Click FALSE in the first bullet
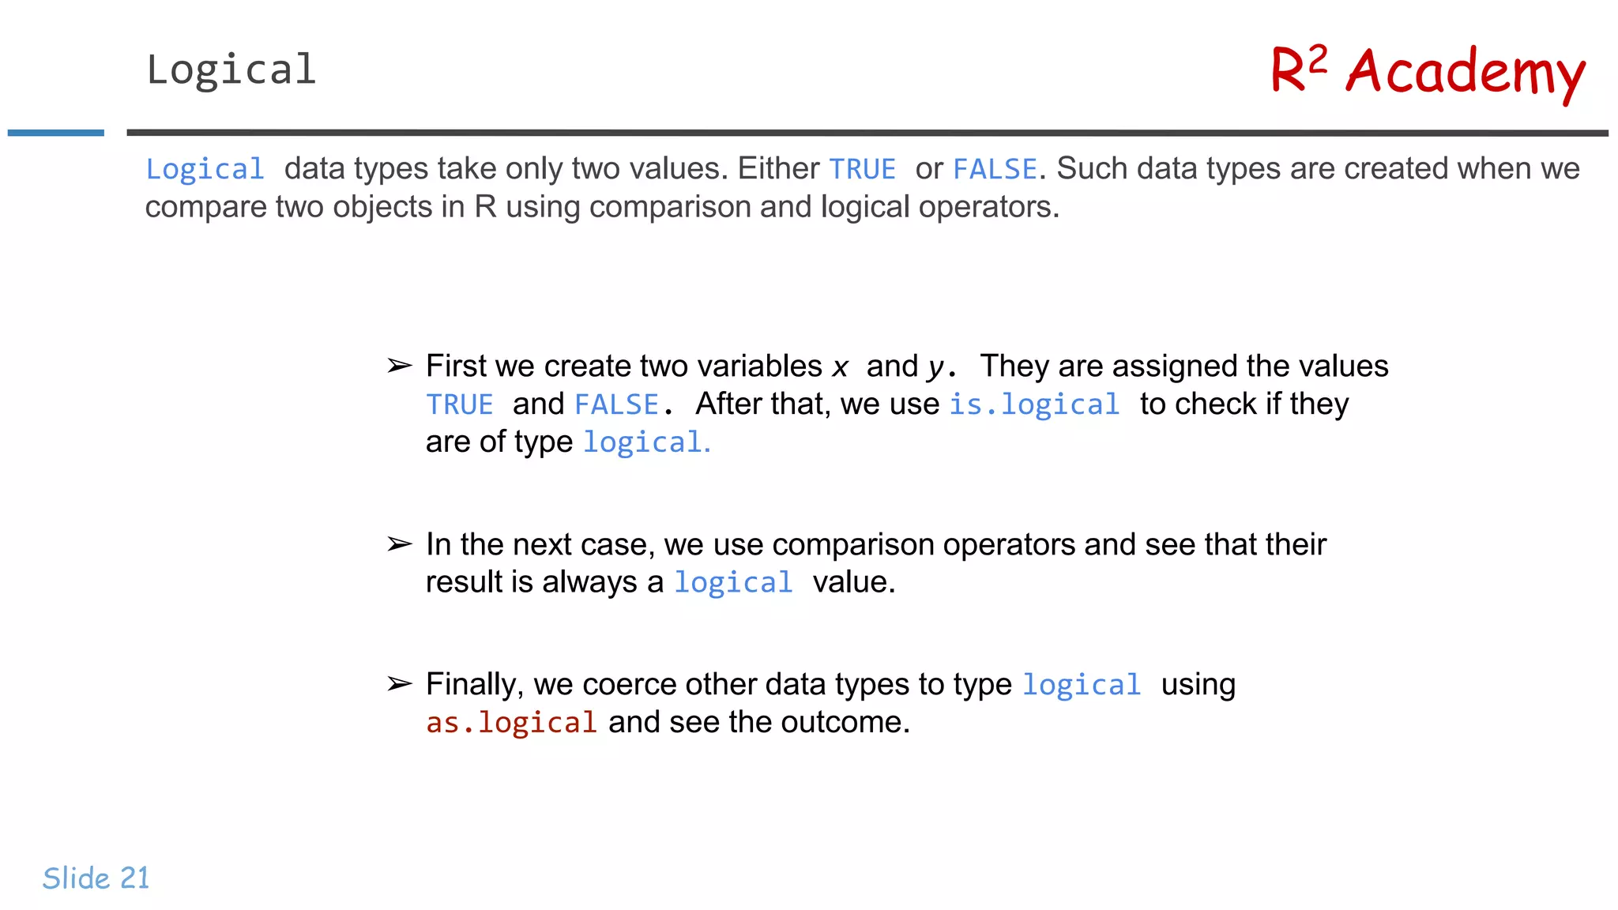 pos(616,404)
